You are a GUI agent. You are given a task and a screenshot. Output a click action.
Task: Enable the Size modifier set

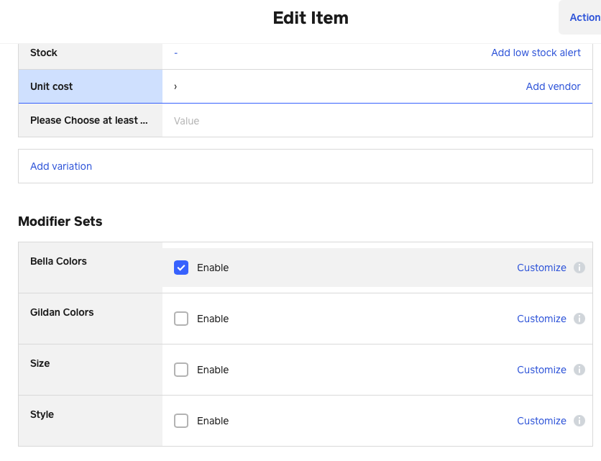point(181,370)
